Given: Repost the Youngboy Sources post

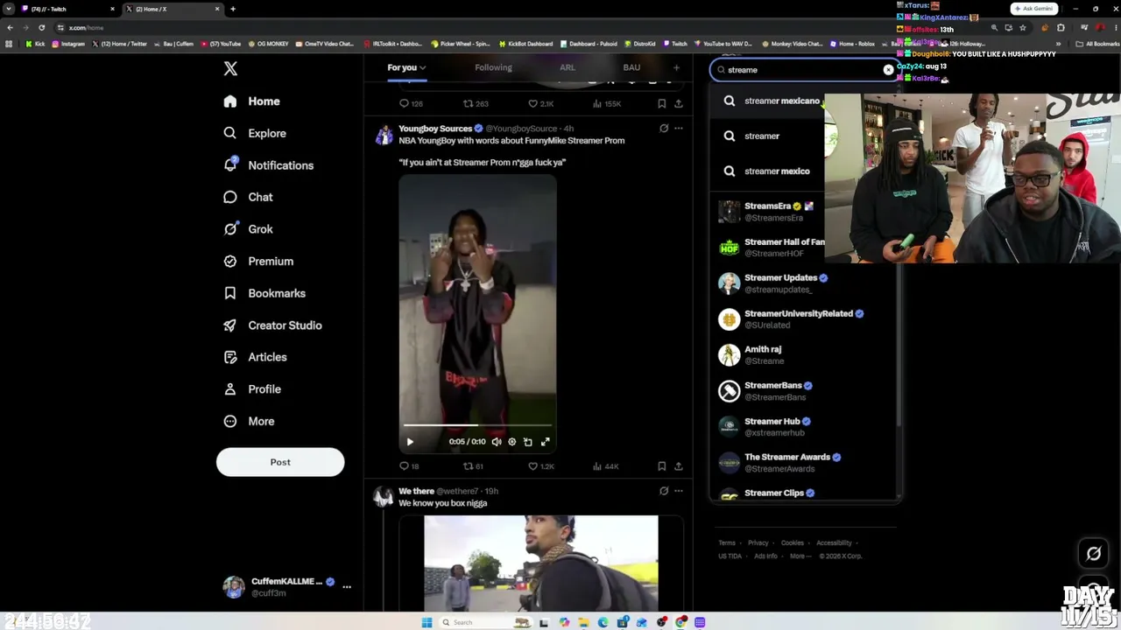Looking at the screenshot, I should coord(473,466).
